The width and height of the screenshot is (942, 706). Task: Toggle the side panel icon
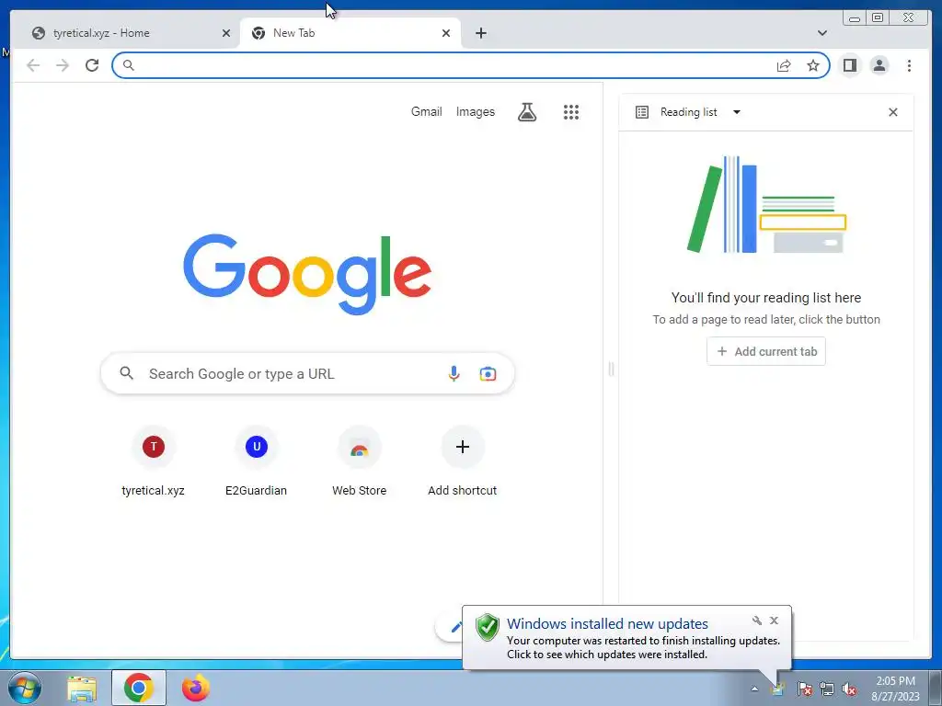[x=849, y=65]
